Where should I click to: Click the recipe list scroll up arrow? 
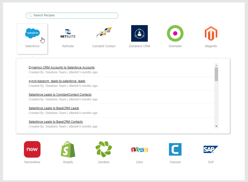pos(216,66)
